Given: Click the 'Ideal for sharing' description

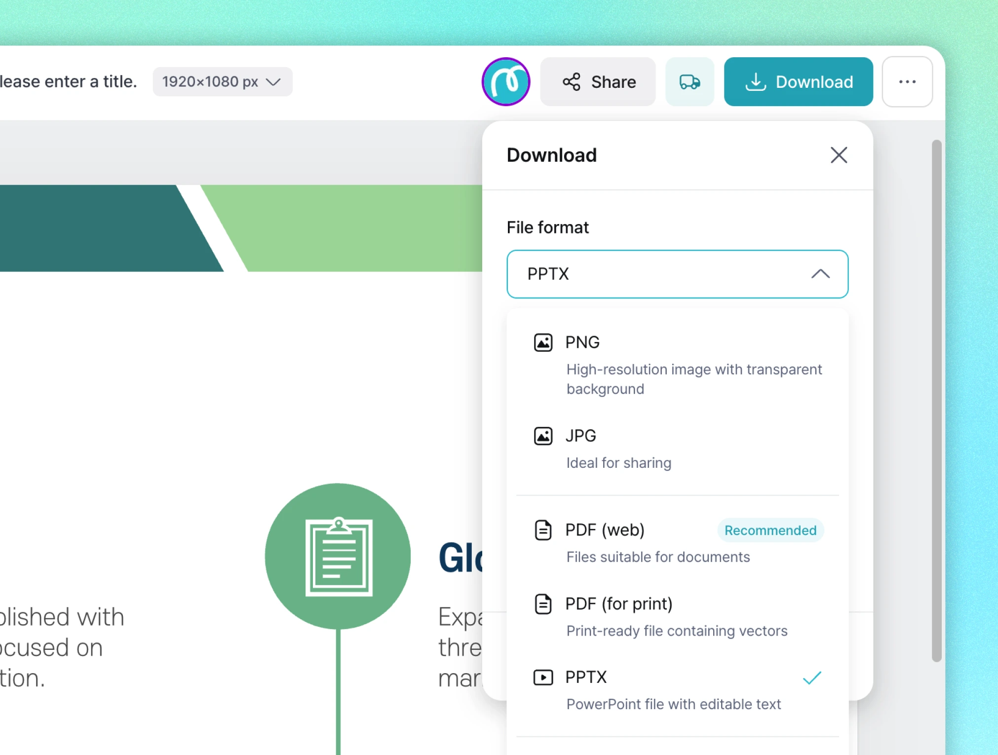Looking at the screenshot, I should coord(618,463).
